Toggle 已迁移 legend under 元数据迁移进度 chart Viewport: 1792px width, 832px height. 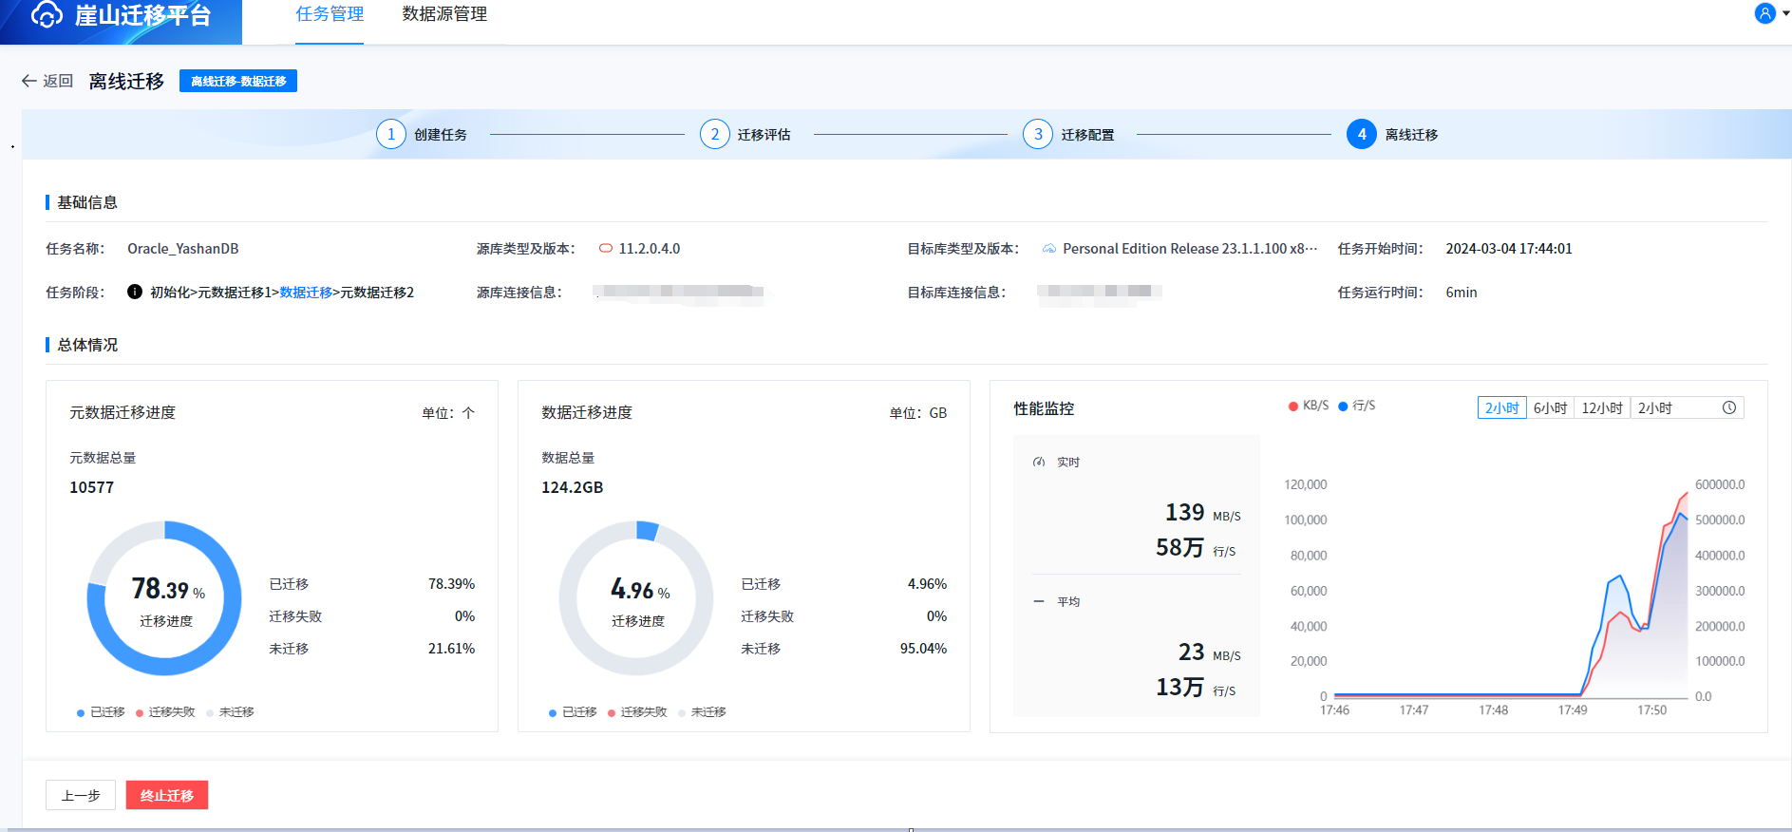(x=101, y=712)
